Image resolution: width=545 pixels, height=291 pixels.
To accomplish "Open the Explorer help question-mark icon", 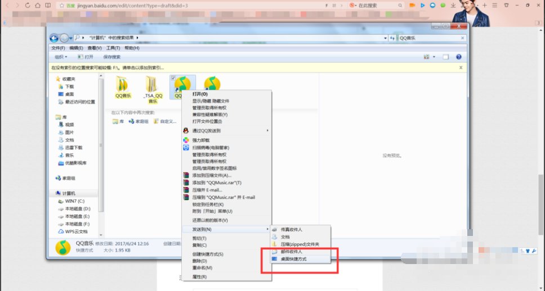I will (458, 57).
